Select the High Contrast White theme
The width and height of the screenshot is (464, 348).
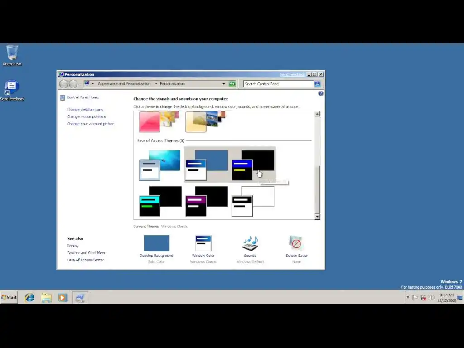click(253, 201)
